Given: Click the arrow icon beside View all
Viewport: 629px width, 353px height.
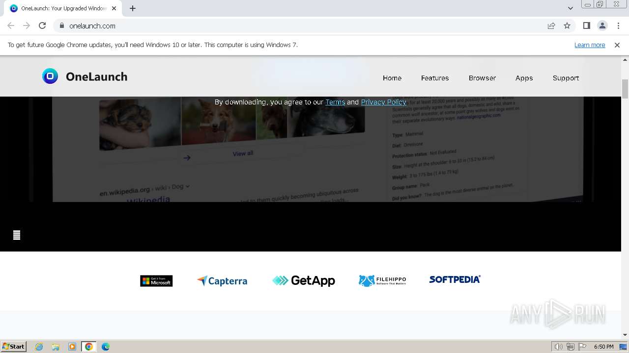Looking at the screenshot, I should [x=187, y=157].
